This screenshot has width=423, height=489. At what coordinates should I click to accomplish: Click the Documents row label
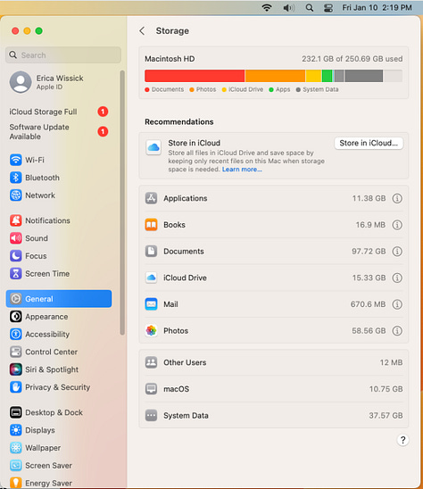(184, 252)
